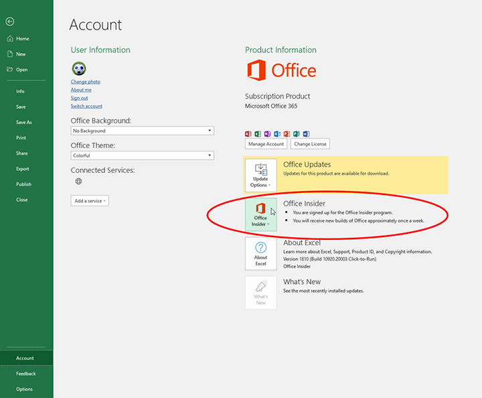
Task: Open the Update Options menu button
Action: 260,176
